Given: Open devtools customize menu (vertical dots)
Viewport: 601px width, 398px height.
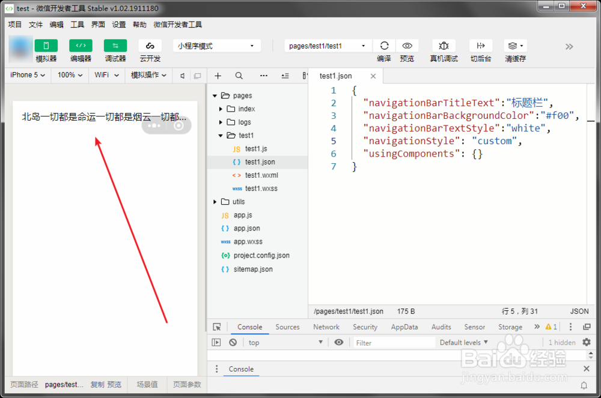Looking at the screenshot, I should (570, 327).
